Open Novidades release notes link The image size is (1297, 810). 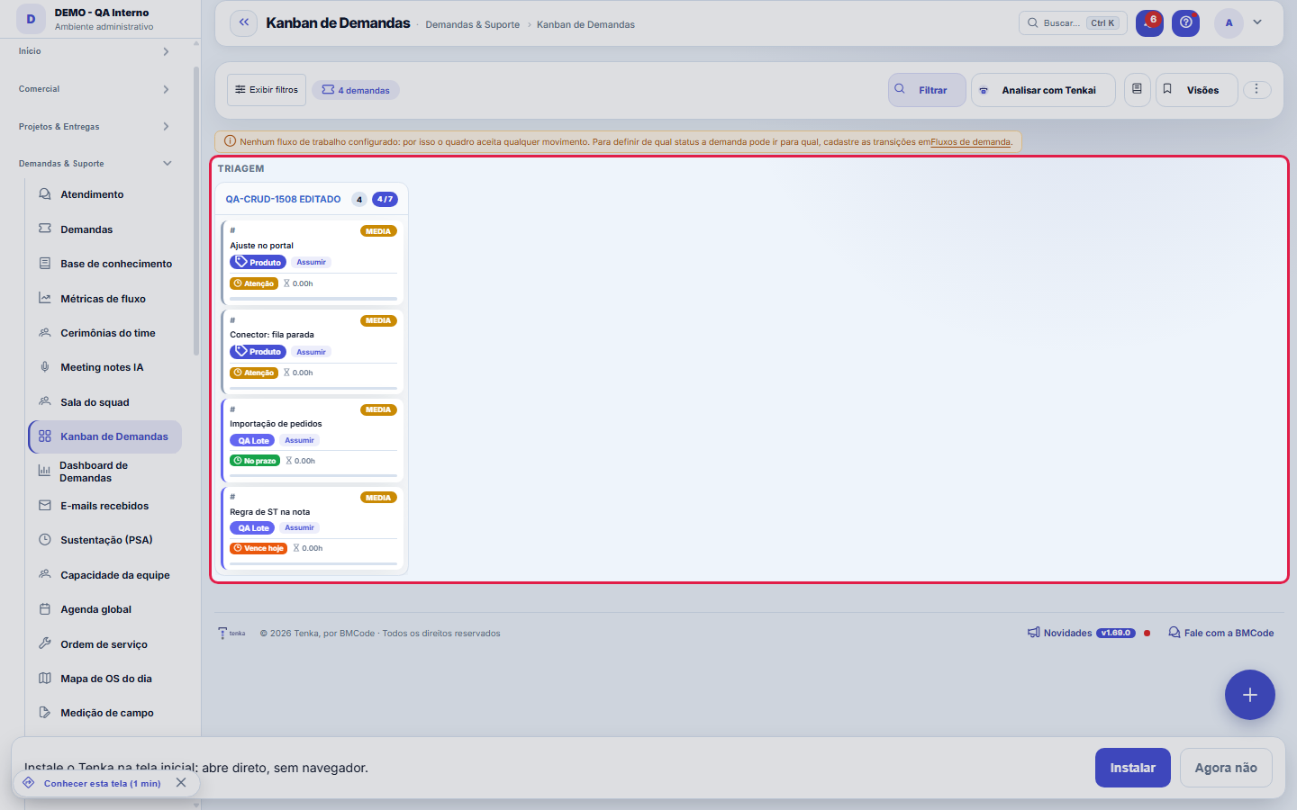(x=1081, y=633)
